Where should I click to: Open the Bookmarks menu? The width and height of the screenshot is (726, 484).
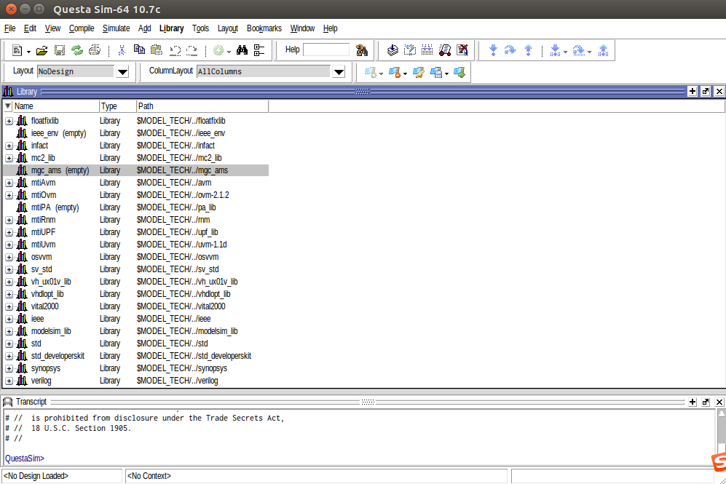pyautogui.click(x=264, y=28)
